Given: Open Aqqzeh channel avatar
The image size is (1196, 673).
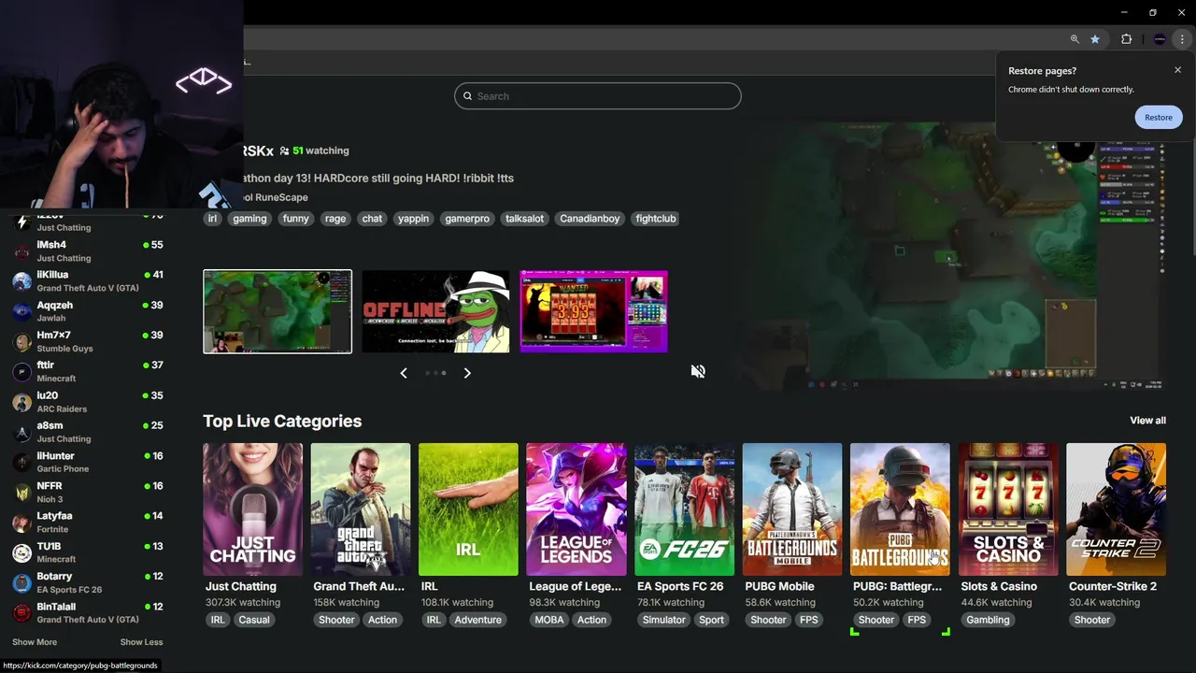Looking at the screenshot, I should pyautogui.click(x=21, y=311).
